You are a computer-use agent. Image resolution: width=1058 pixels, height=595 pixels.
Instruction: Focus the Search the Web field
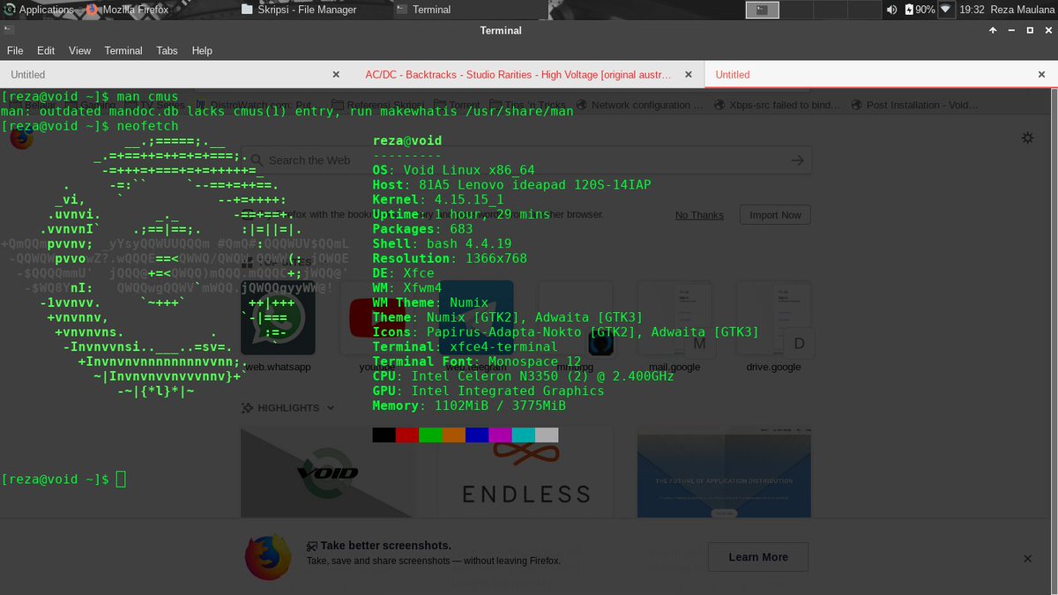click(526, 160)
